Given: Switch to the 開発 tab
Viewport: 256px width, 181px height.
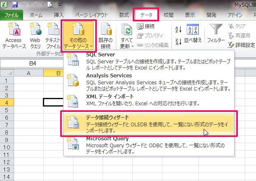Looking at the screenshot, I should tap(211, 15).
